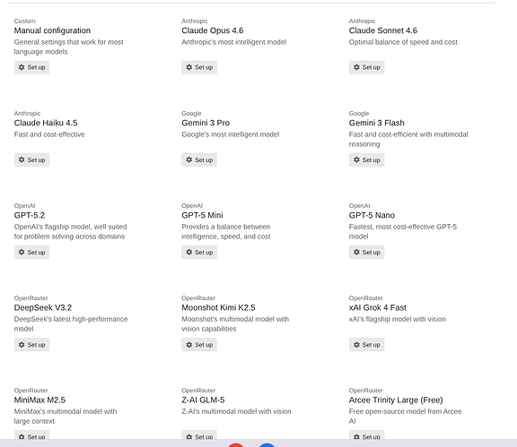Set up DeepSeek V3.2

click(x=31, y=345)
